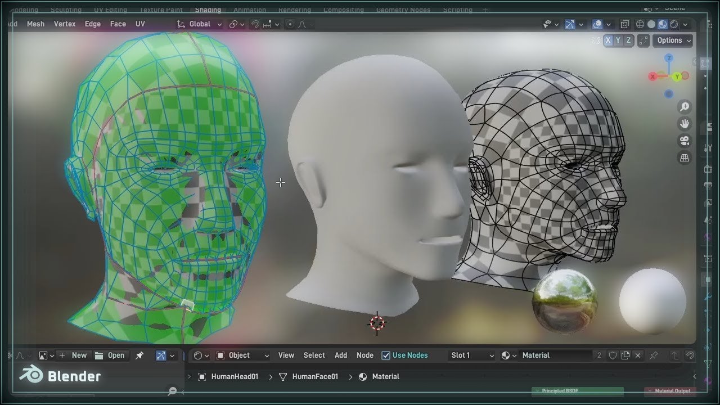The height and width of the screenshot is (405, 720).
Task: Open the Vertex menu
Action: pos(65,24)
